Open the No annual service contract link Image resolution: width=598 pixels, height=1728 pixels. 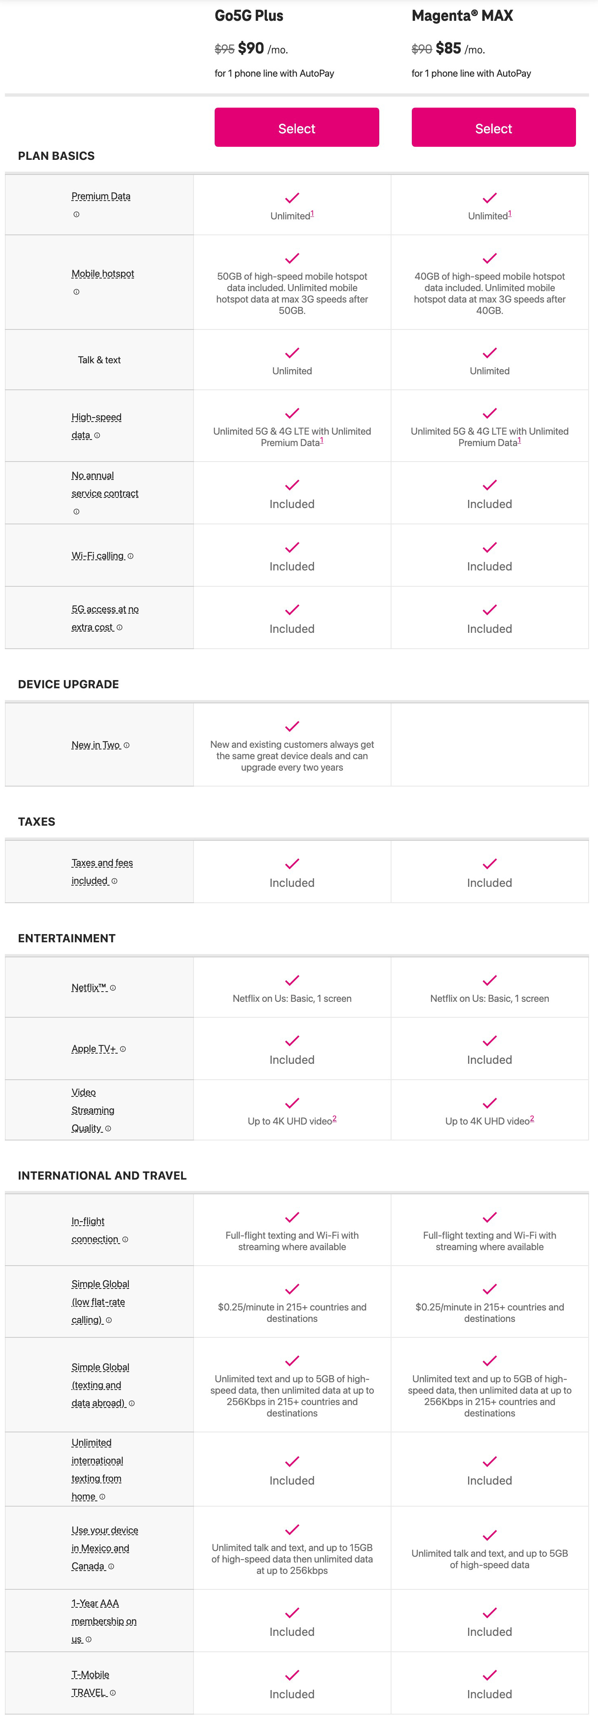(105, 484)
